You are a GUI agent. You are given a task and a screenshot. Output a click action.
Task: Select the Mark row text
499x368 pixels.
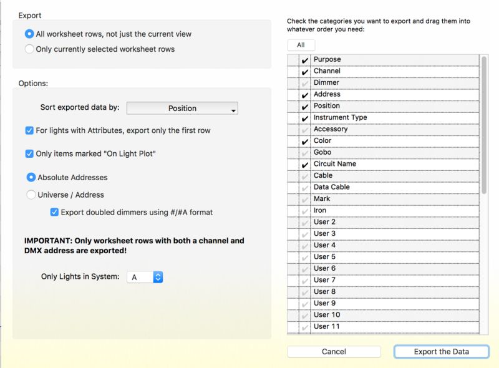(322, 198)
